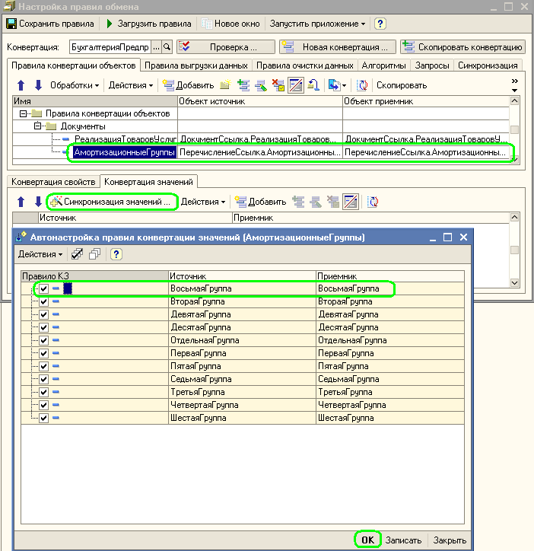Viewport: 534px width, 551px height.
Task: Open the Алгоритмы tab
Action: [383, 65]
